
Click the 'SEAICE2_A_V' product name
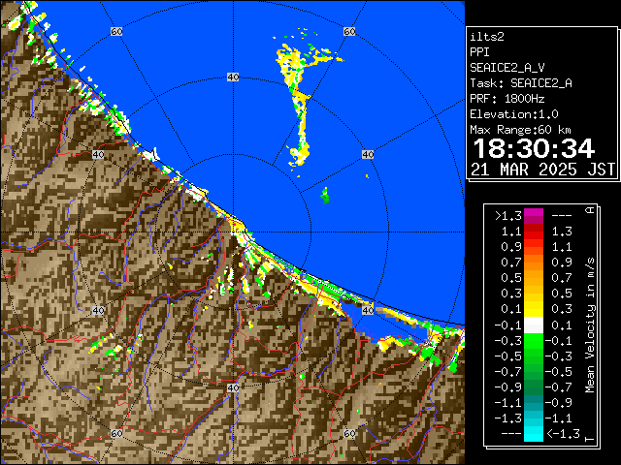tap(507, 68)
